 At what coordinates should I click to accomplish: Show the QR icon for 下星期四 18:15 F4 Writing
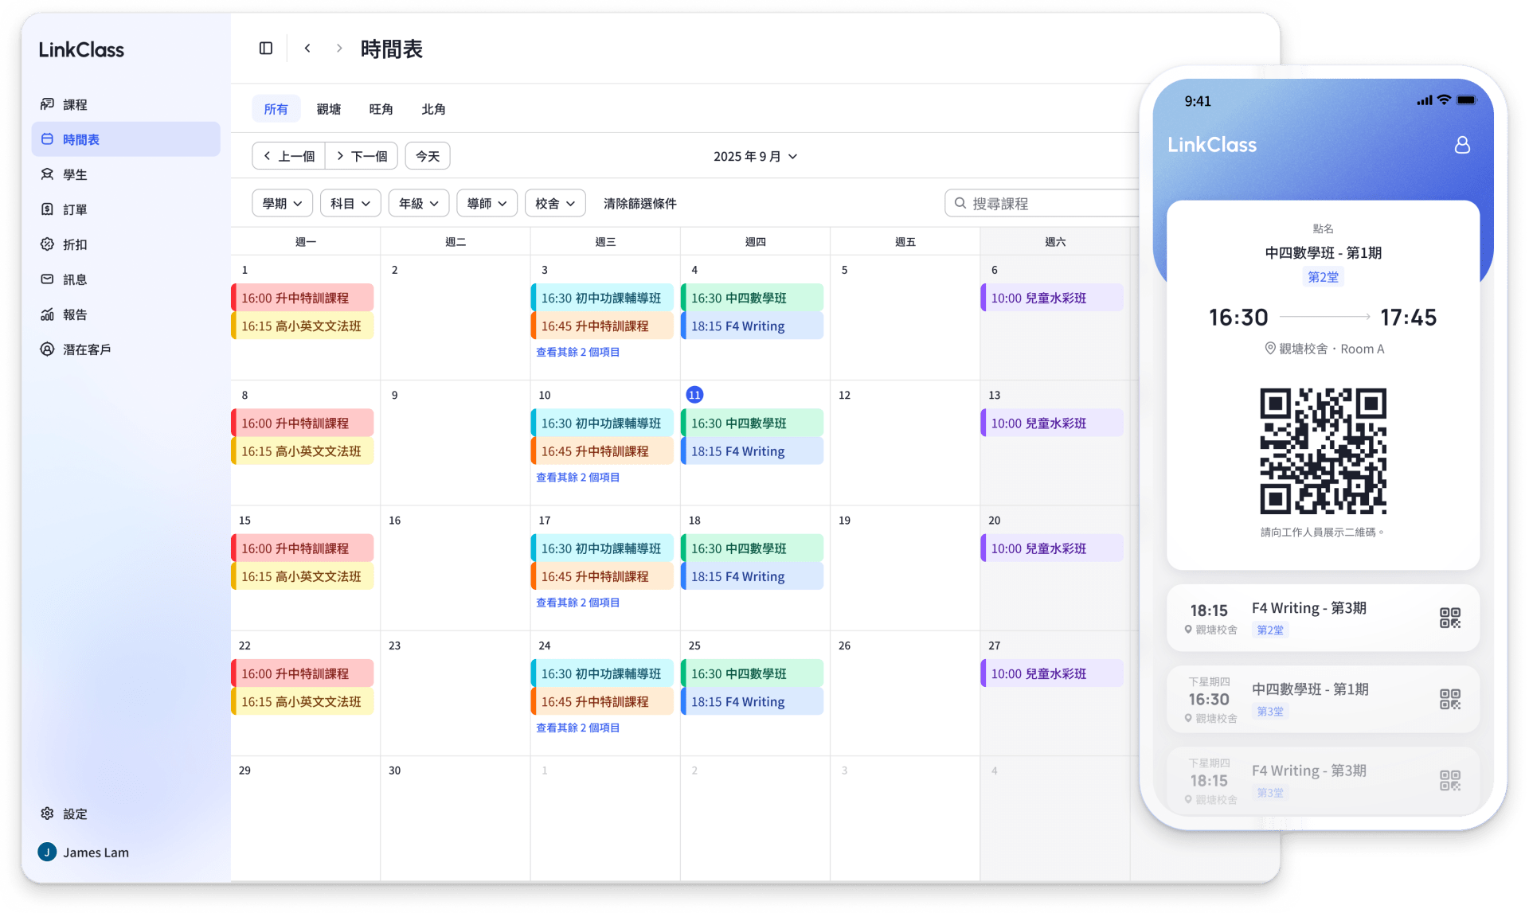[1449, 780]
